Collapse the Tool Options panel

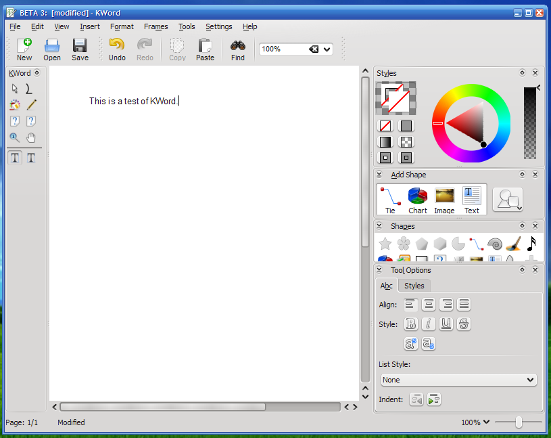click(379, 270)
